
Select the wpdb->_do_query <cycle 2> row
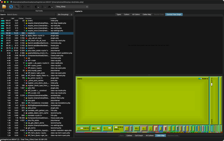click(37, 63)
